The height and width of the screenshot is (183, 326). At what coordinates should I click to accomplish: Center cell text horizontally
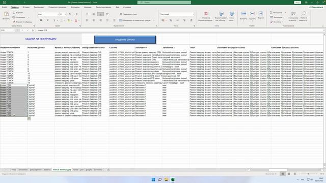[x=94, y=20]
